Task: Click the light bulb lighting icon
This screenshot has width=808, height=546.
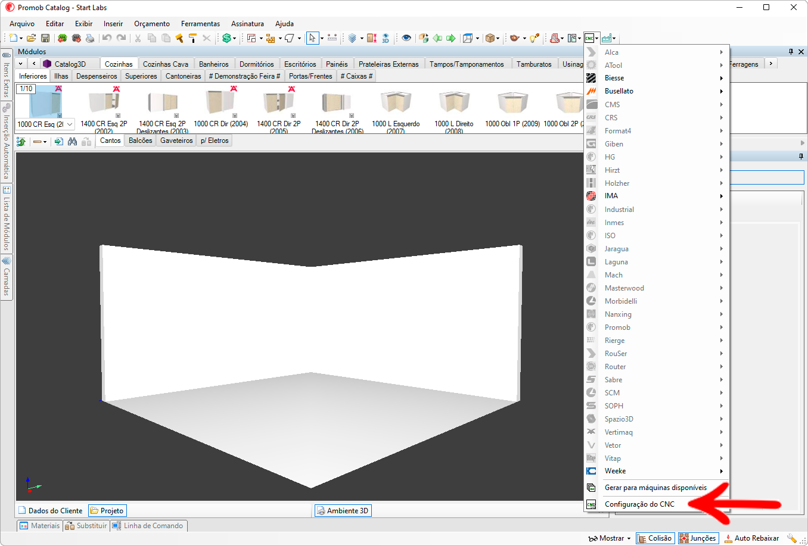Action: [x=534, y=38]
